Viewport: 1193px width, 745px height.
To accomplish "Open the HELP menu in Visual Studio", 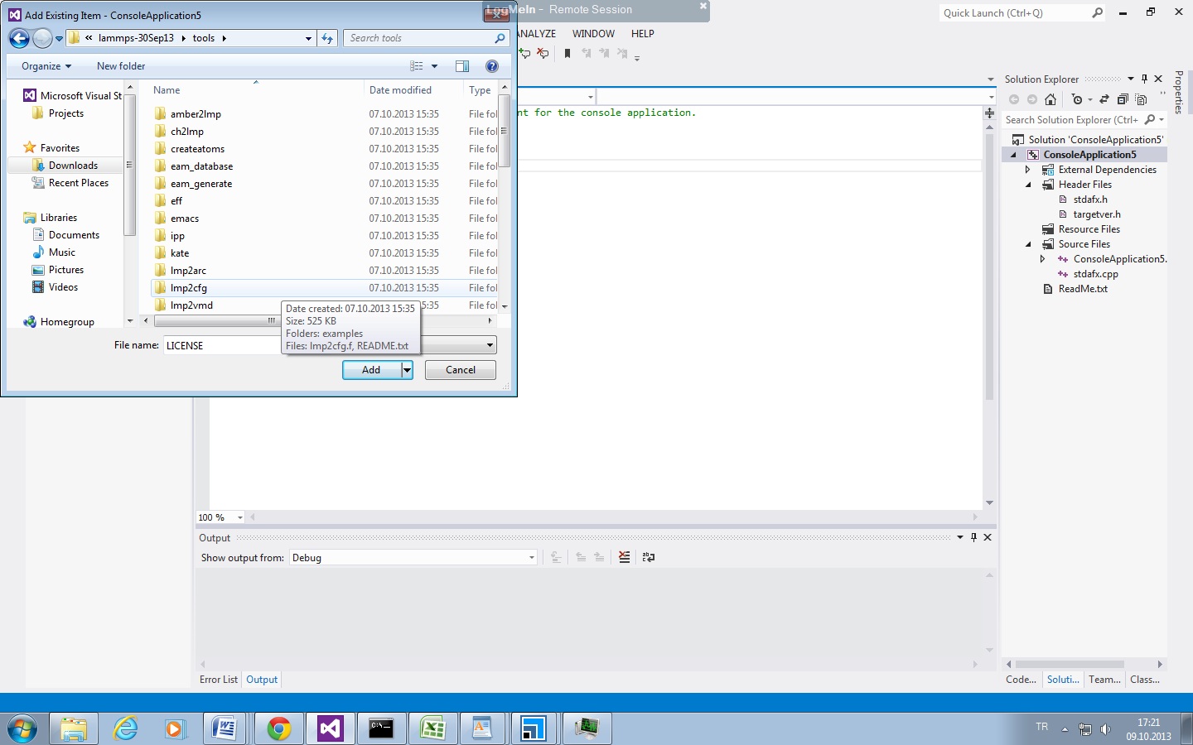I will [x=643, y=34].
